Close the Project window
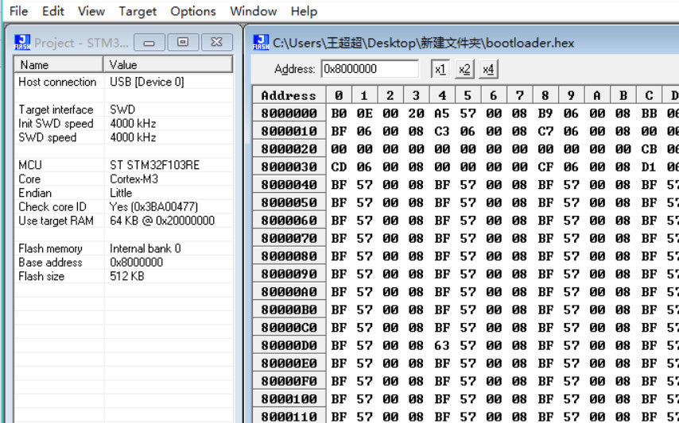679x423 pixels. tap(217, 42)
